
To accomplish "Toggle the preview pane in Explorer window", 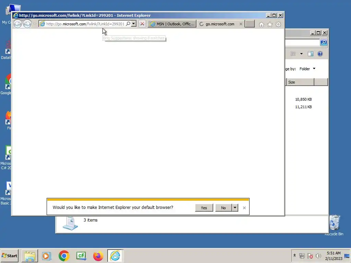I will [x=311, y=54].
